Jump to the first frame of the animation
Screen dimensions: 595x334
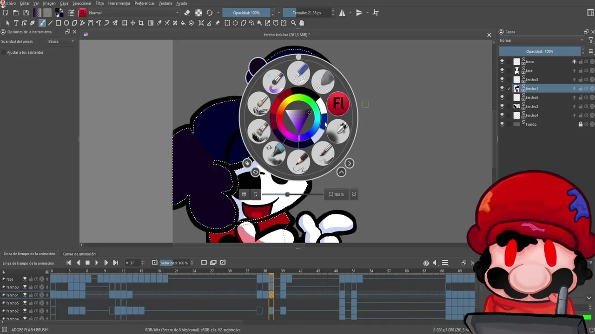[69, 263]
